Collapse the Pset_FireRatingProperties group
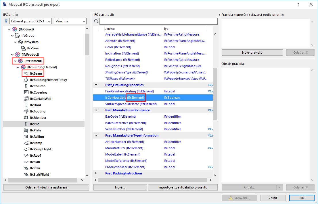Screen dimensions: 318x204 96,85
